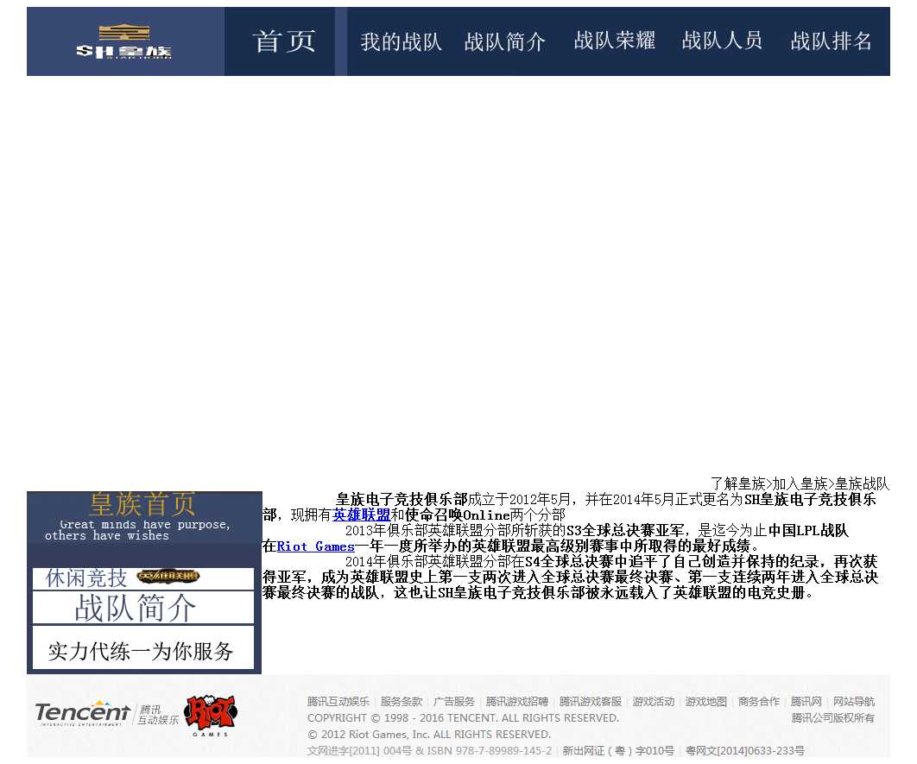Open 腾讯互动娱乐 footer link
This screenshot has height=764, width=917.
(338, 702)
